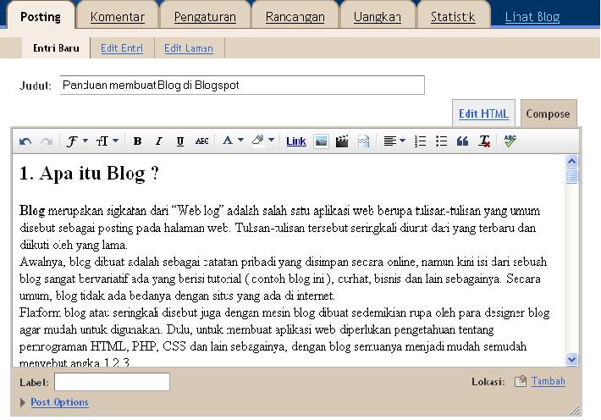Viewport: 601px width, 420px height.
Task: Apply bulleted list formatting
Action: 441,141
